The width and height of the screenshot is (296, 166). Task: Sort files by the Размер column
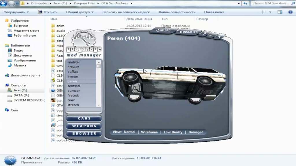point(202,19)
